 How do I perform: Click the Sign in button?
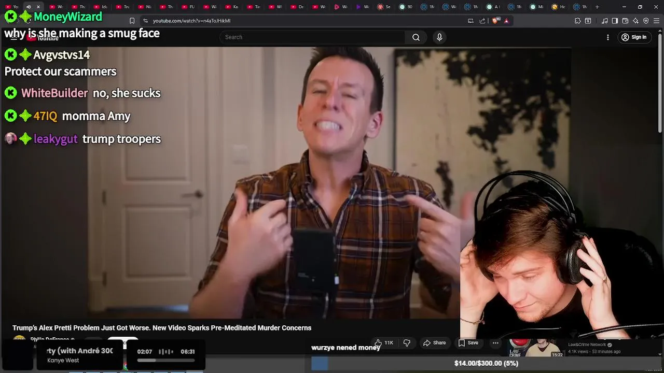(x=634, y=37)
